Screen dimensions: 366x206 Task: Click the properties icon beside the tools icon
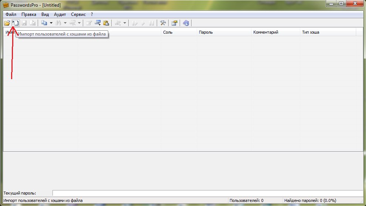(174, 23)
